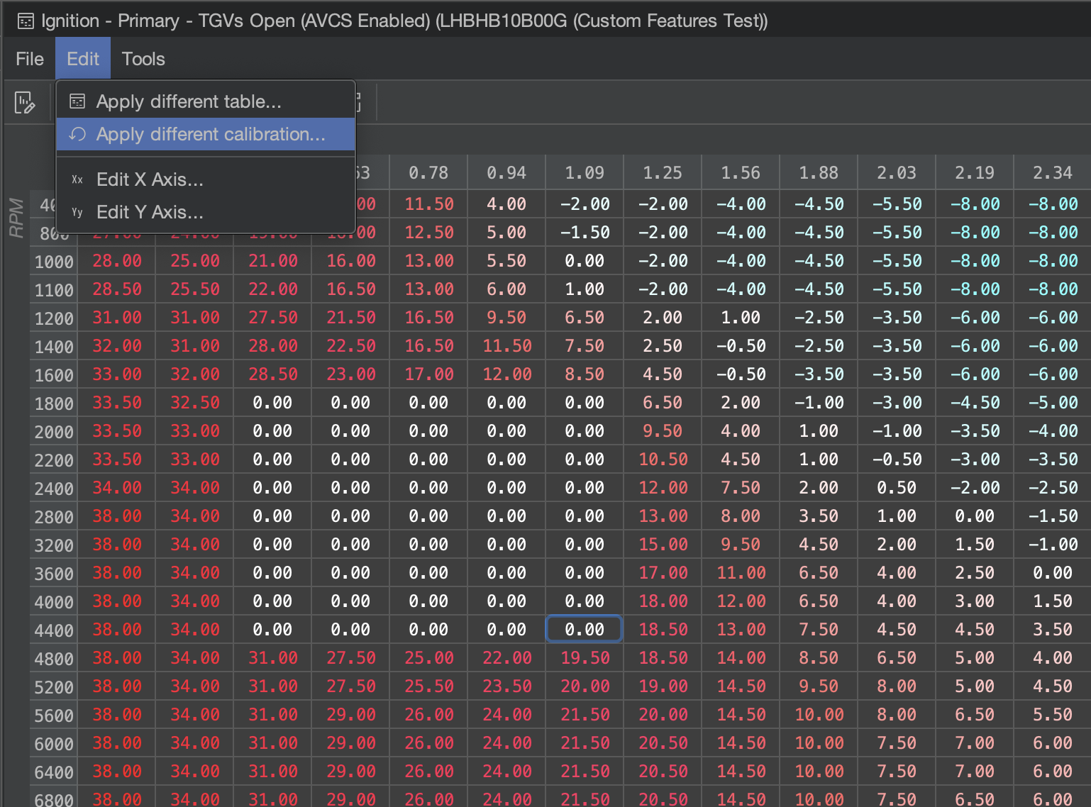Select the 2000 RPM row header

pyautogui.click(x=54, y=432)
